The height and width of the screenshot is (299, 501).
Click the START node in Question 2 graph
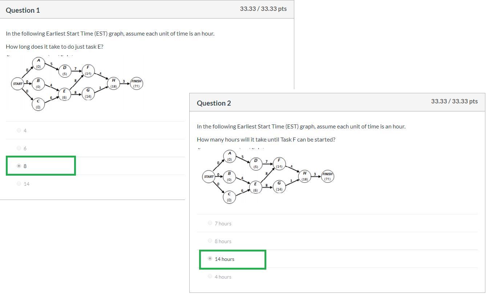tap(209, 177)
